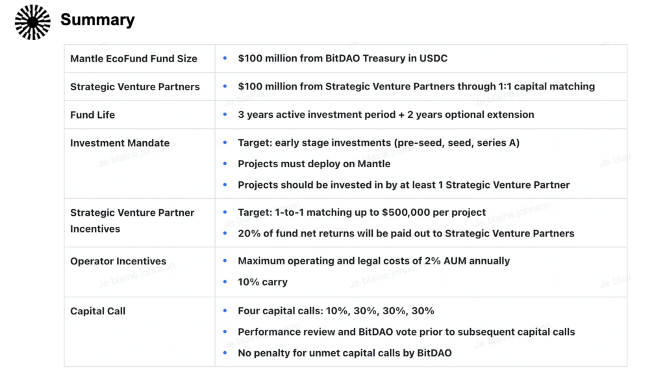The height and width of the screenshot is (392, 665).
Task: Click the 20% of fund net returns line
Action: tap(406, 233)
